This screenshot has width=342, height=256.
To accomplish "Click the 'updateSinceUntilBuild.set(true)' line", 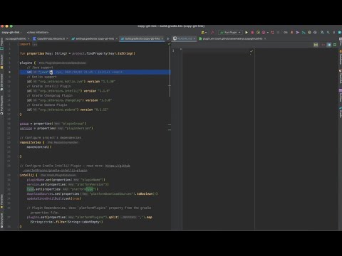I will click(53, 198).
